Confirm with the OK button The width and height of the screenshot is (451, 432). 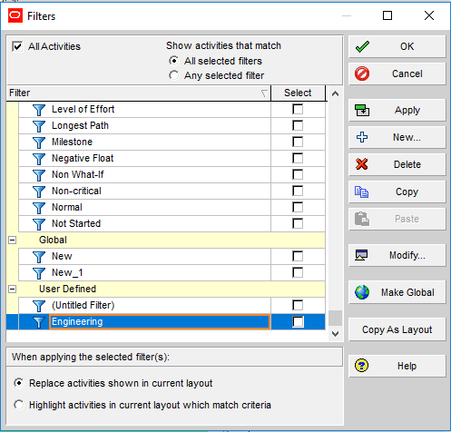click(397, 46)
